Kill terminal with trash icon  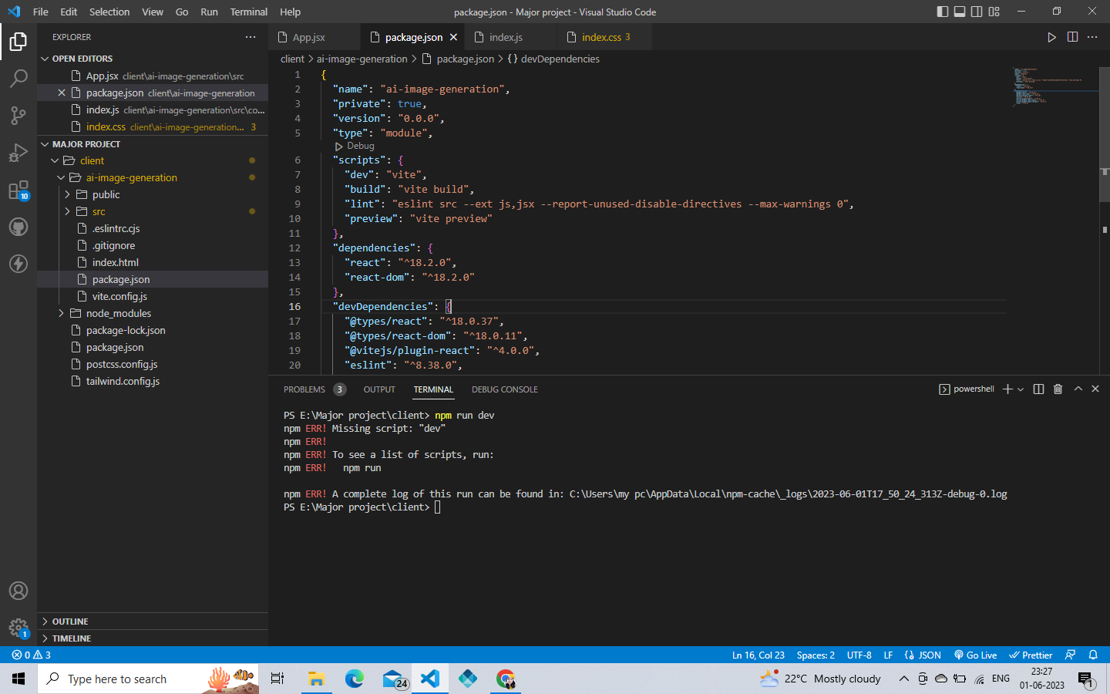[x=1058, y=389]
